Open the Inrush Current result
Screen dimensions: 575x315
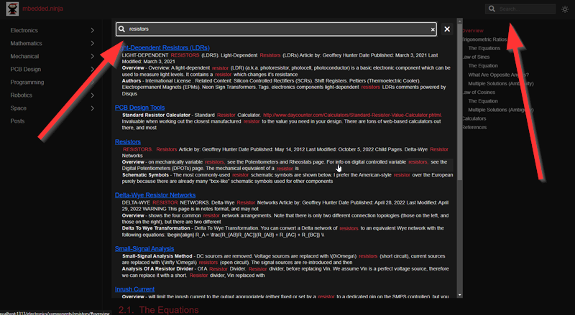[135, 288]
